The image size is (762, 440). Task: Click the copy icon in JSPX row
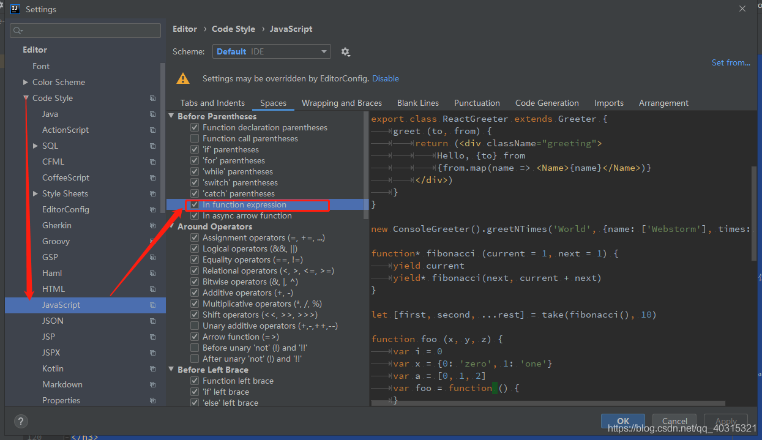click(x=152, y=352)
